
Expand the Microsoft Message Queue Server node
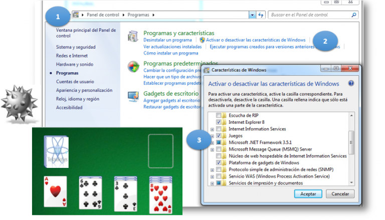pos(212,149)
